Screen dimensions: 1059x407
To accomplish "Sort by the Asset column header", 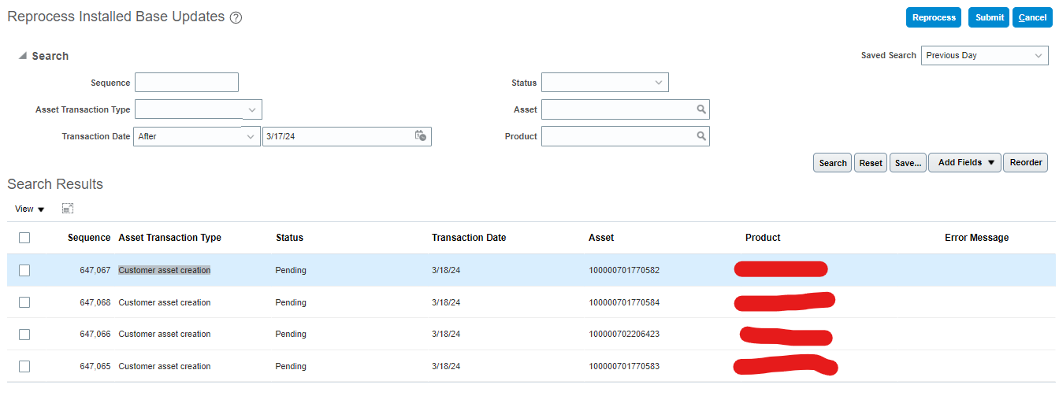I will (601, 238).
